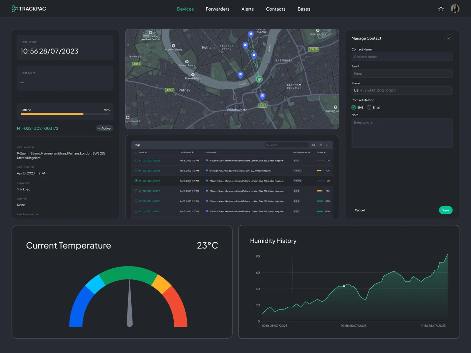Sort tags by Battery column
Image resolution: width=471 pixels, height=353 pixels.
(321, 152)
